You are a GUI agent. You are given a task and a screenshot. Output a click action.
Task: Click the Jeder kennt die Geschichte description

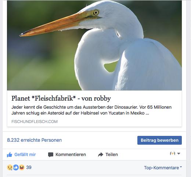point(91,110)
